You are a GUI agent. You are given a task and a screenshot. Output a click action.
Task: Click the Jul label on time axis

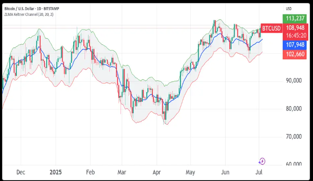coord(259,172)
